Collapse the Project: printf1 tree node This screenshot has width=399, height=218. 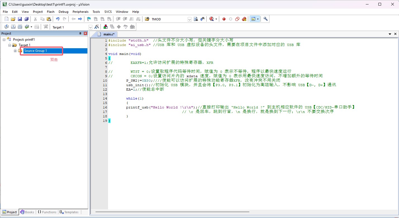(4, 40)
